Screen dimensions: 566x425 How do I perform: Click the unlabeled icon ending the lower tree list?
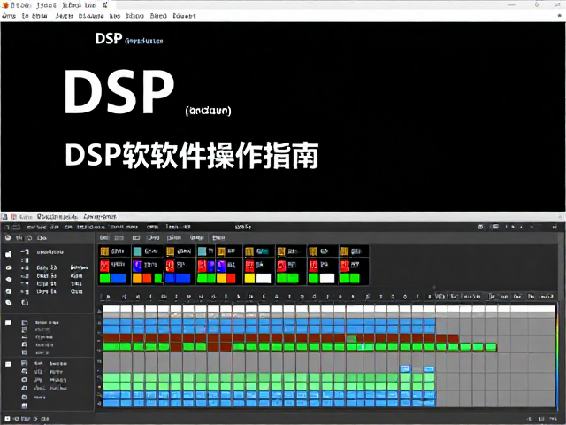[x=25, y=406]
